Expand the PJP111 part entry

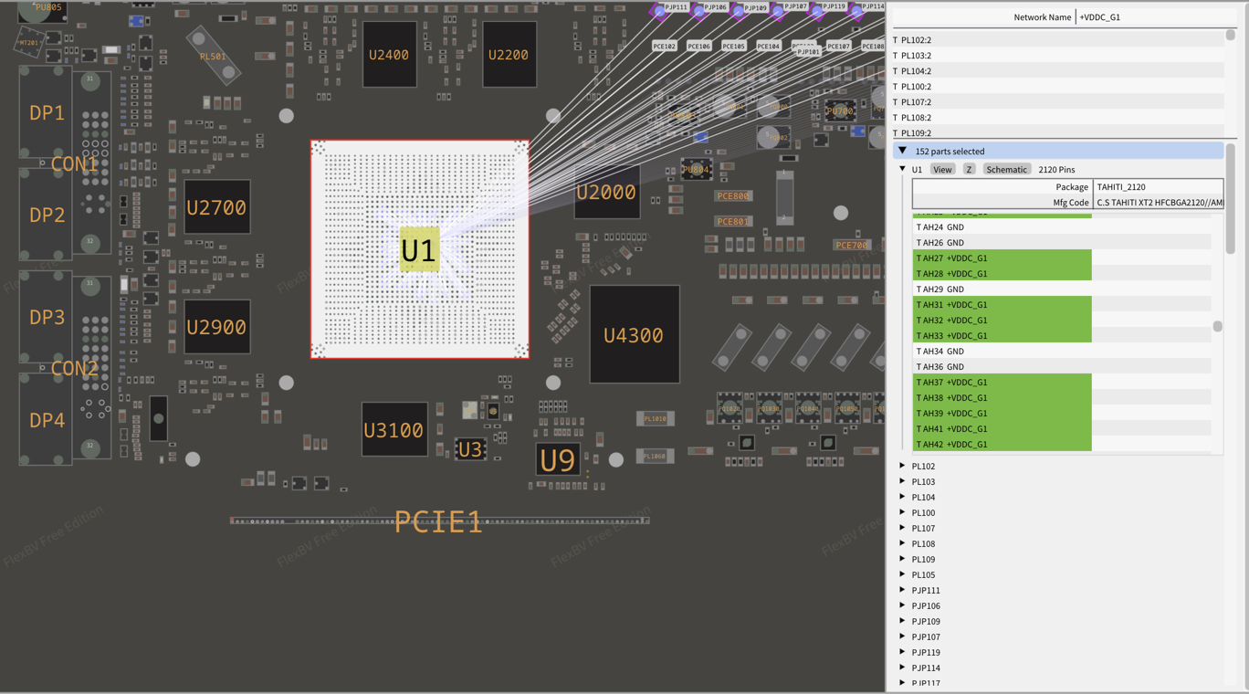point(902,590)
